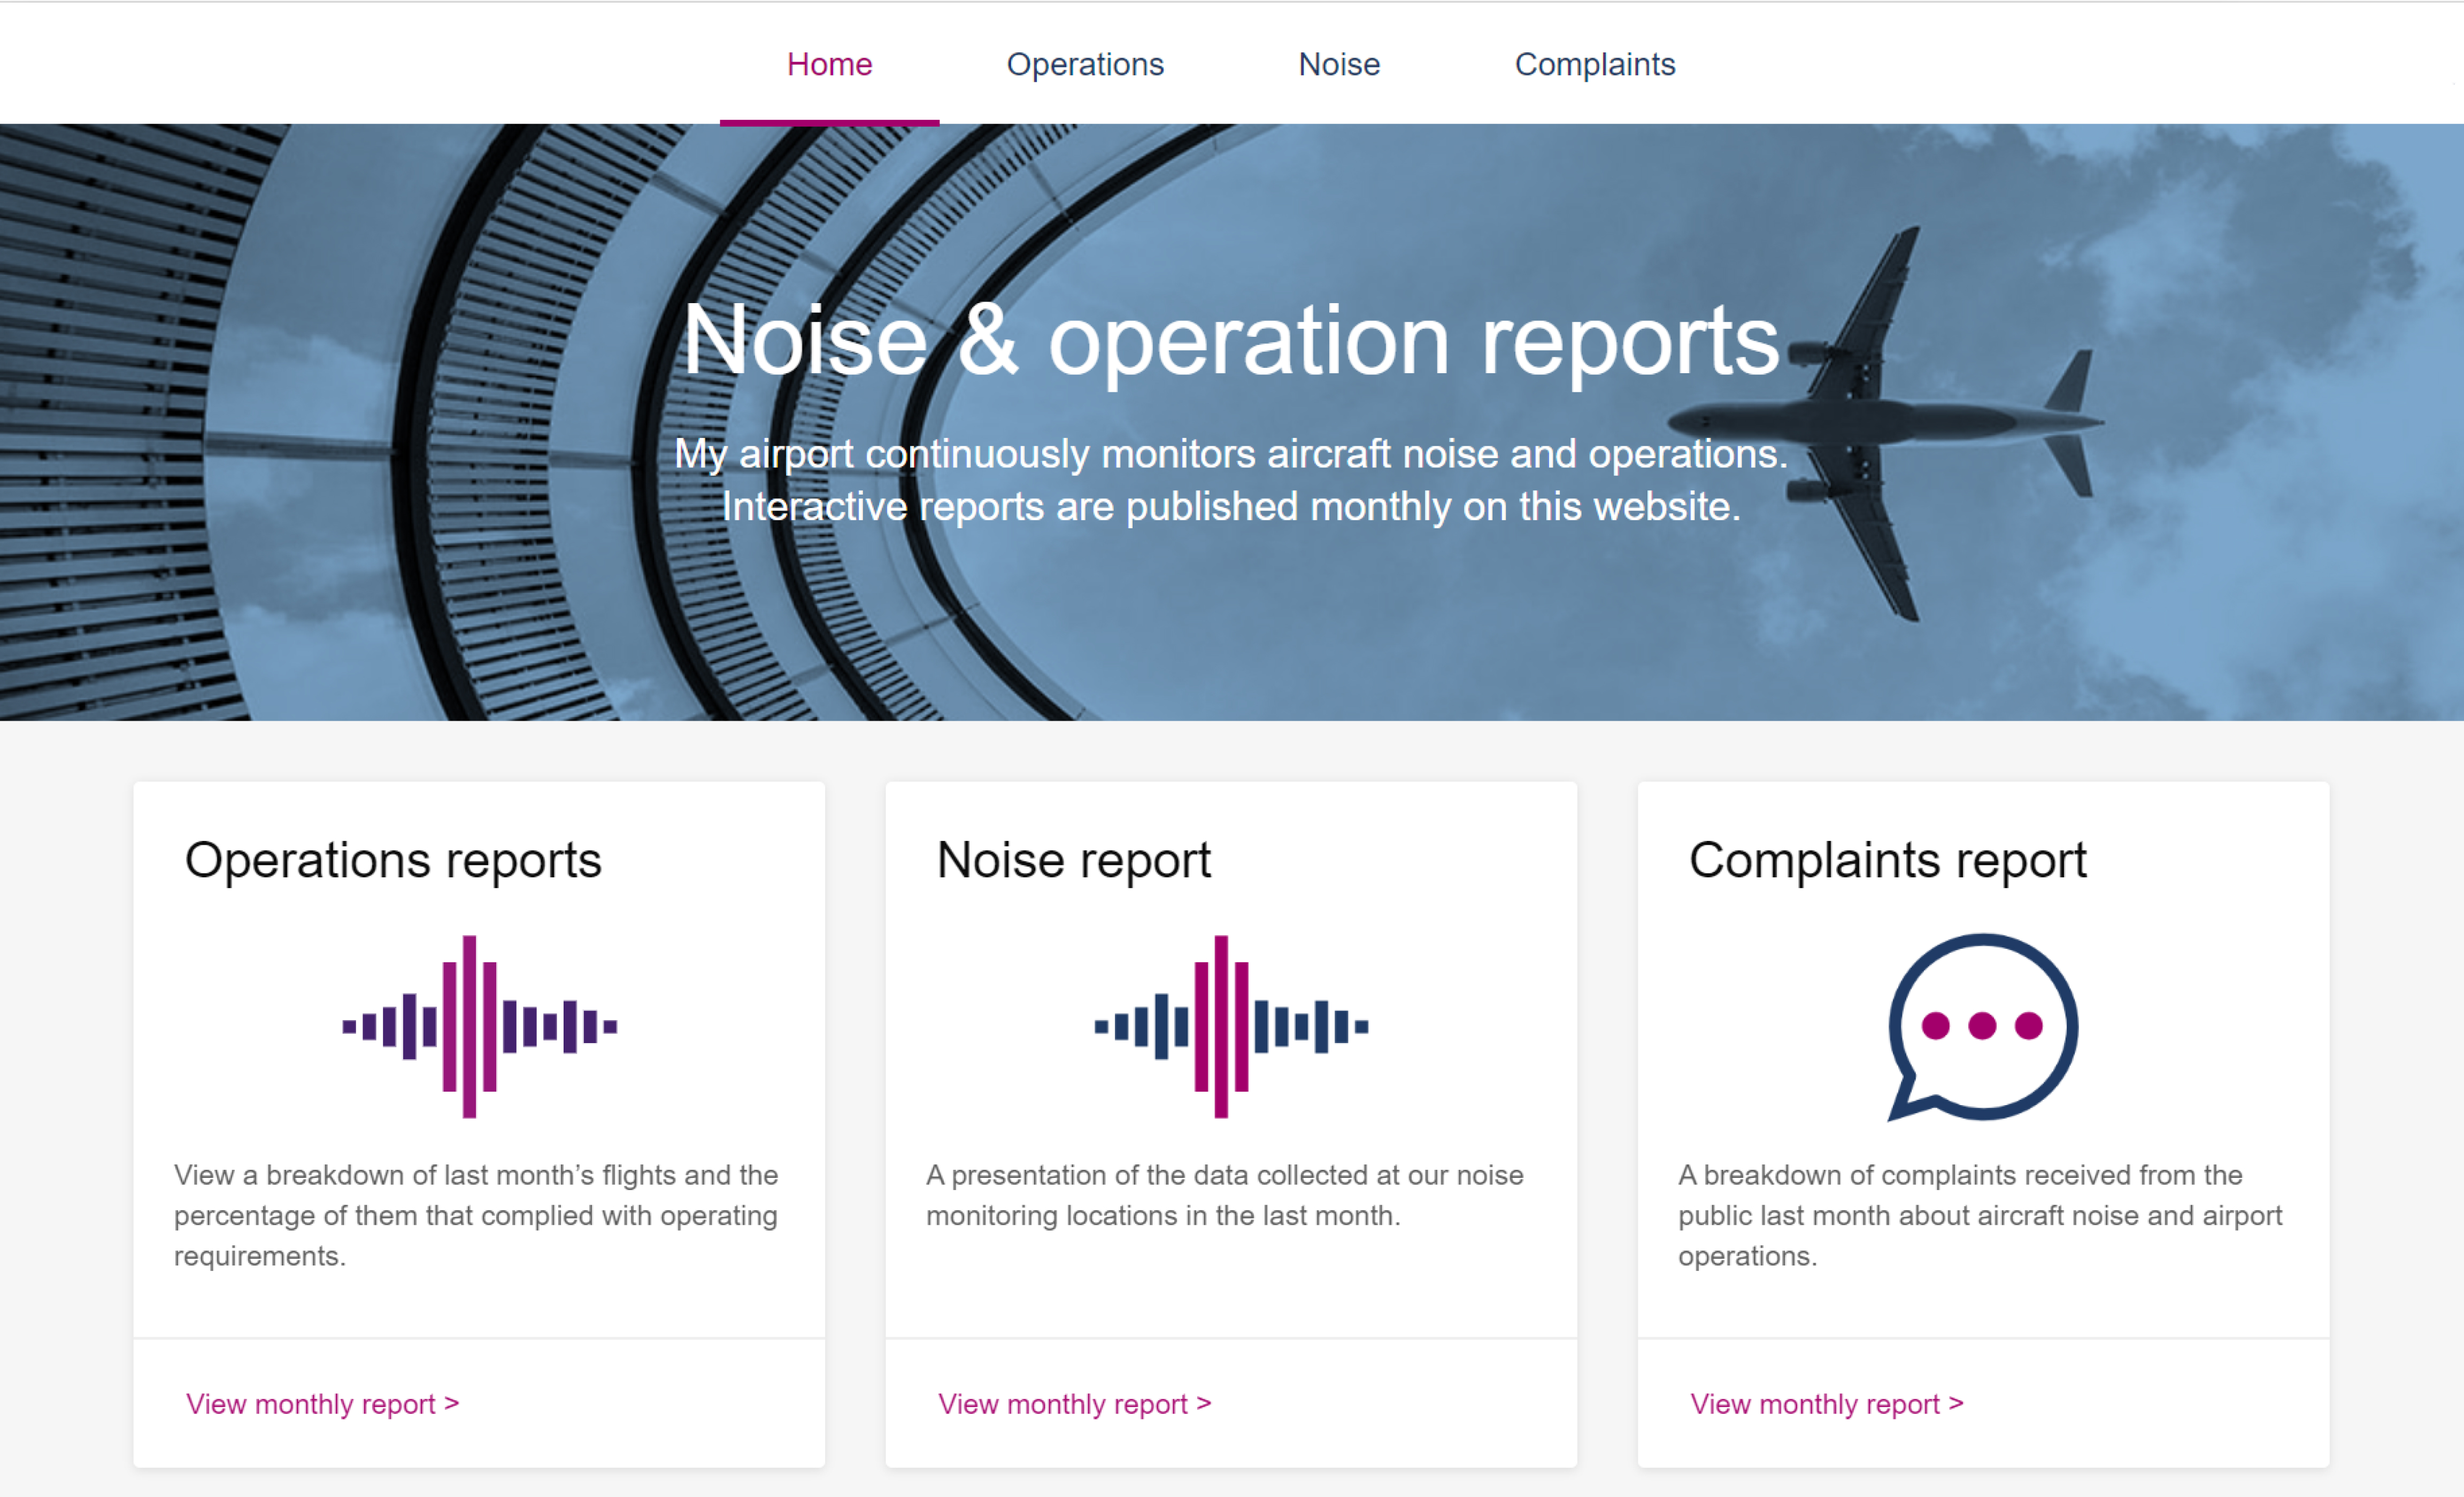Follow Complaints report's View monthly report link

pyautogui.click(x=1826, y=1403)
